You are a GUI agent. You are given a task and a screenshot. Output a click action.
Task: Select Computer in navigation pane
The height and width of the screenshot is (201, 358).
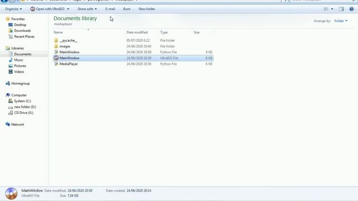[19, 95]
